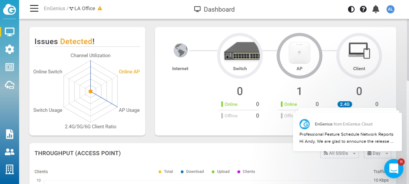Viewport: 409px width, 184px height.
Task: Toggle the dark mode contrast icon
Action: (x=351, y=9)
